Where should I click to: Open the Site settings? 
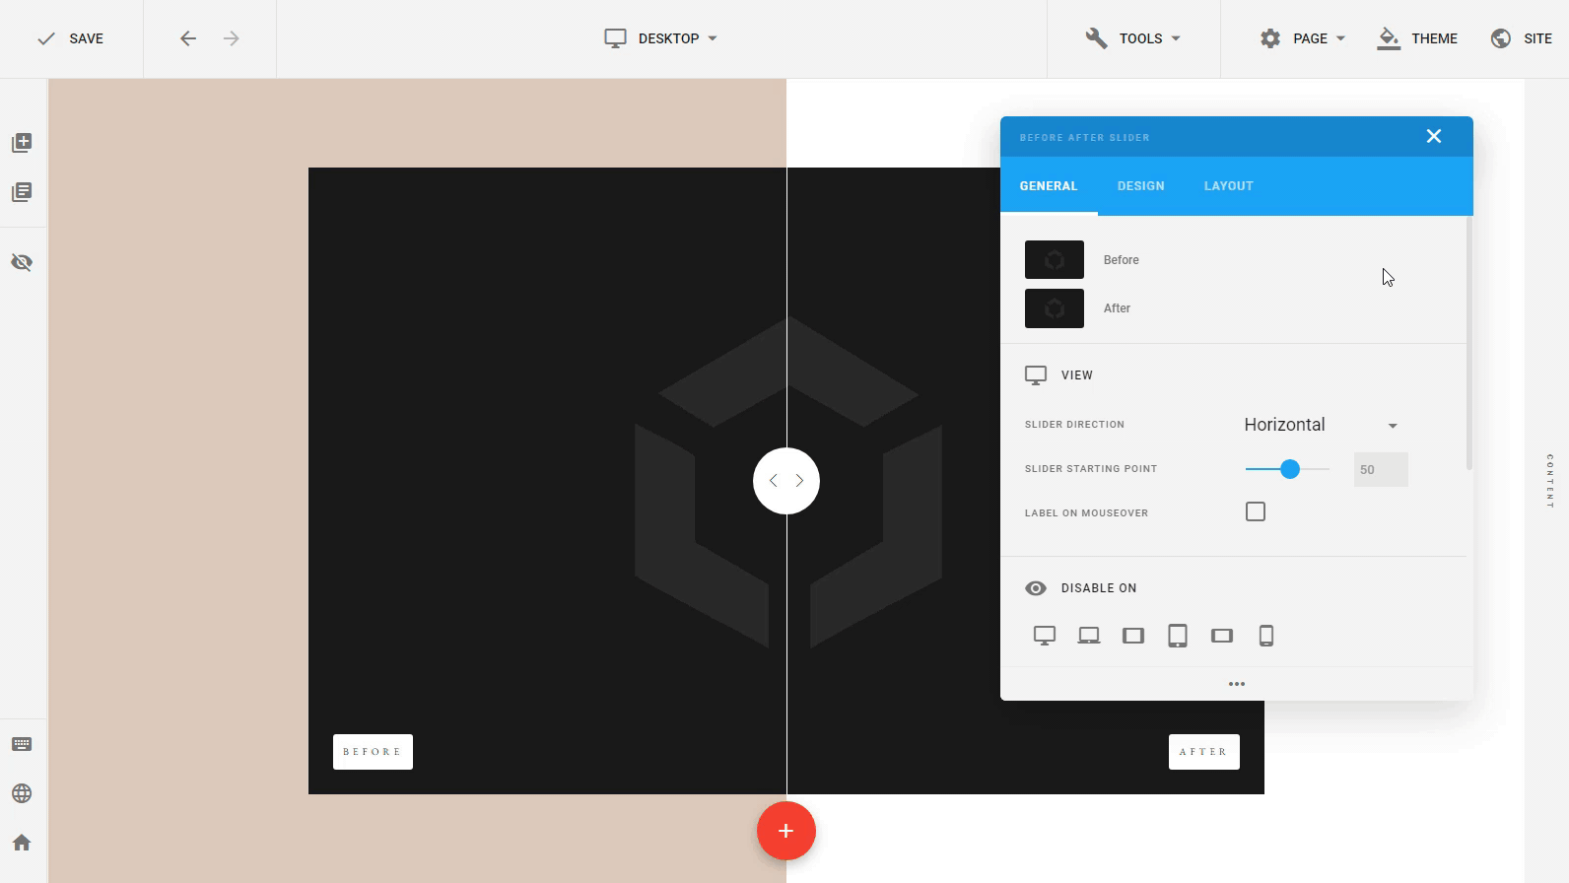(1522, 38)
